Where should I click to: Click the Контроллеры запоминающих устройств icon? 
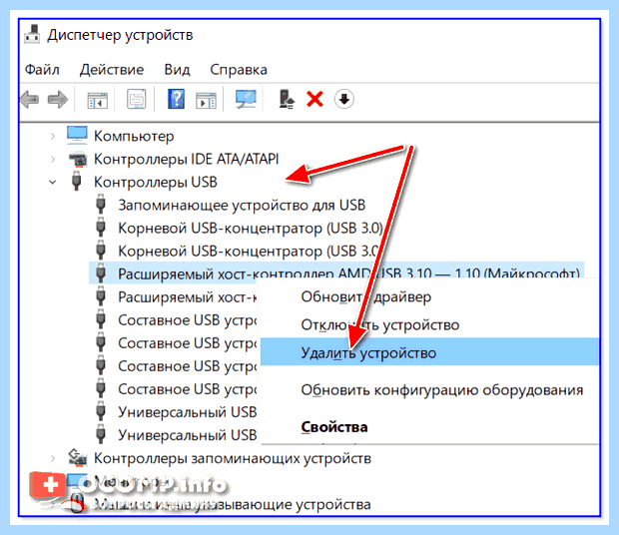pyautogui.click(x=78, y=458)
